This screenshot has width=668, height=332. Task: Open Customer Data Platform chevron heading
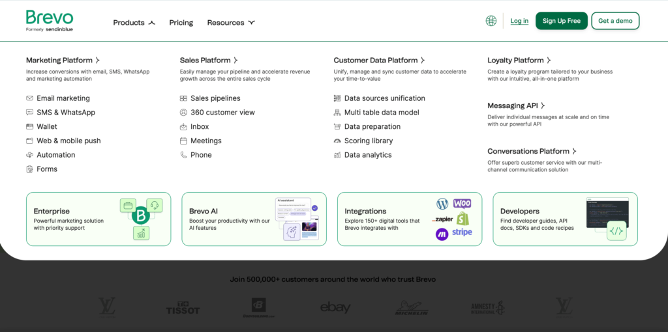pyautogui.click(x=379, y=61)
